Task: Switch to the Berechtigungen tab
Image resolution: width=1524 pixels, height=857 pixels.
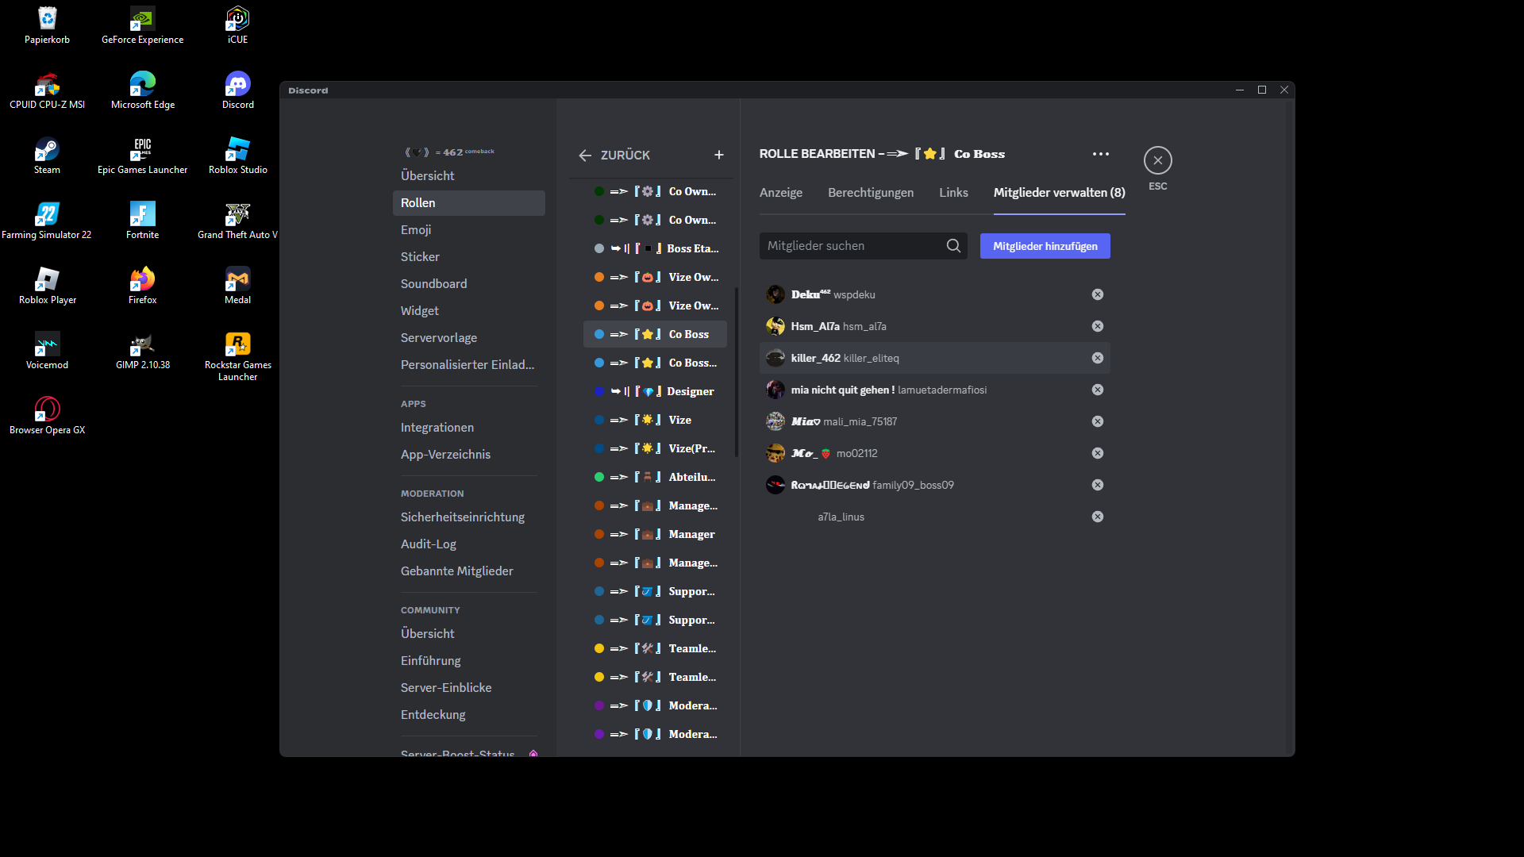Action: [870, 193]
